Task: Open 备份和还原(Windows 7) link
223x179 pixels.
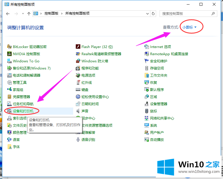Action: [x=31, y=68]
